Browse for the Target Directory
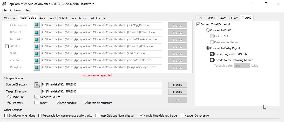Viewport: 284px width, 122px height. (x=177, y=92)
